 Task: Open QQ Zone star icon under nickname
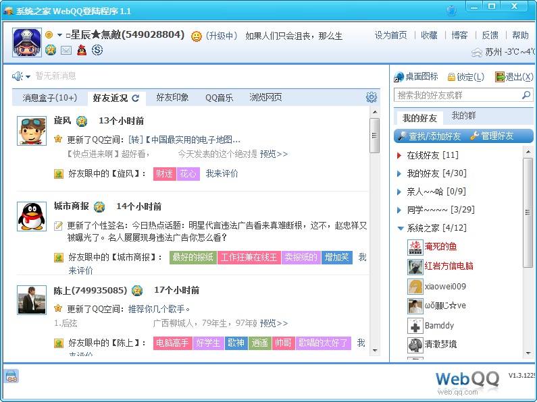tap(51, 50)
